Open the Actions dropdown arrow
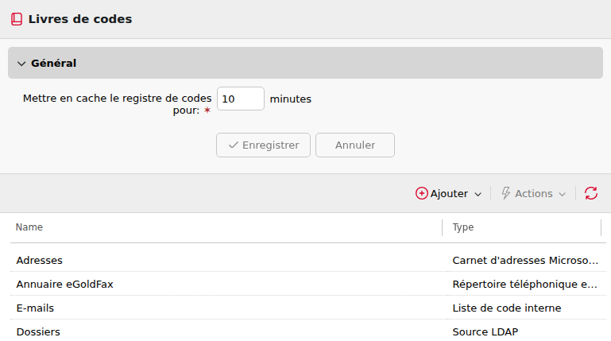 point(562,194)
